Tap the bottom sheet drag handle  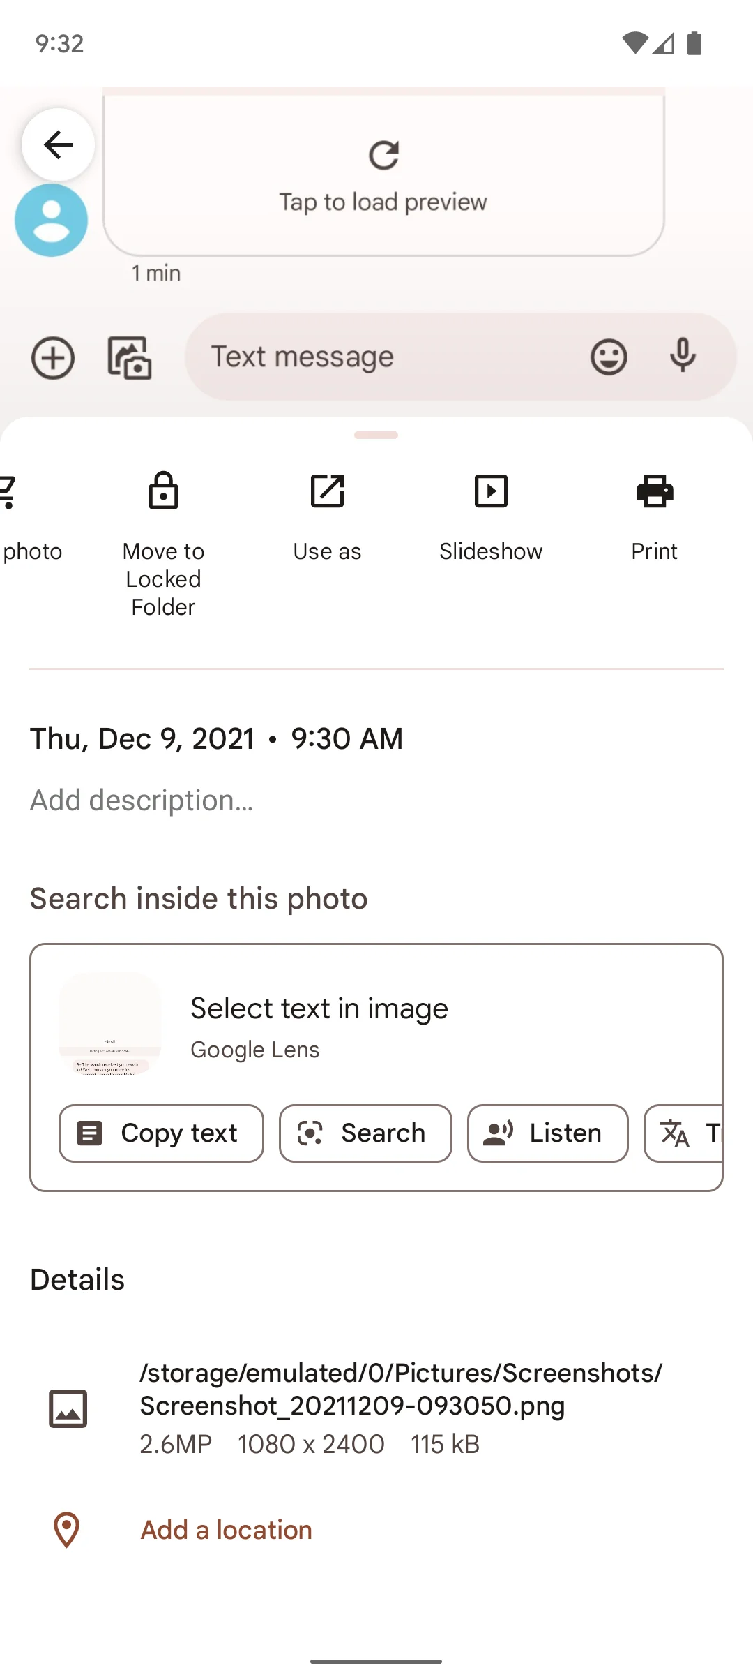[x=376, y=435]
